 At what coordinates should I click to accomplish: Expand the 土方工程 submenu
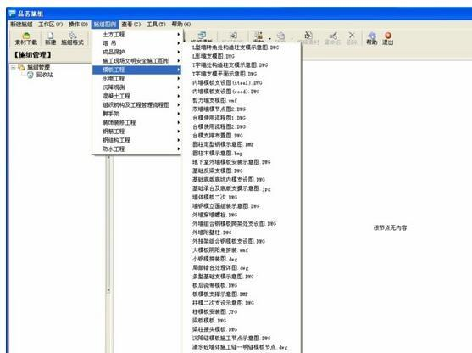(x=136, y=34)
